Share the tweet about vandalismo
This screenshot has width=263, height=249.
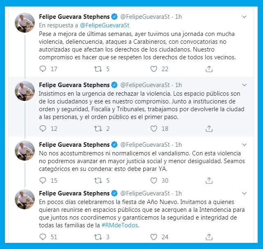209,180
